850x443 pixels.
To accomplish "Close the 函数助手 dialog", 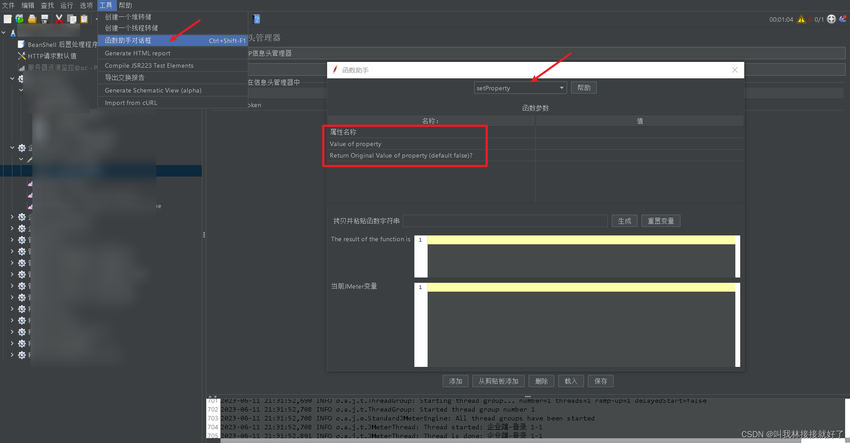I will (734, 70).
